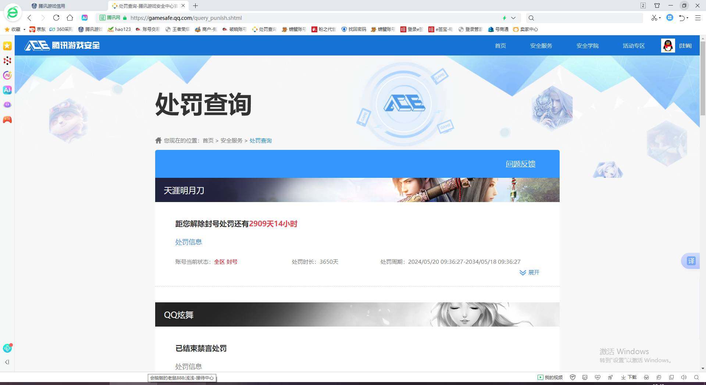Switch to the 腾讯游戏信用 tab
This screenshot has height=385, width=706.
[x=51, y=6]
